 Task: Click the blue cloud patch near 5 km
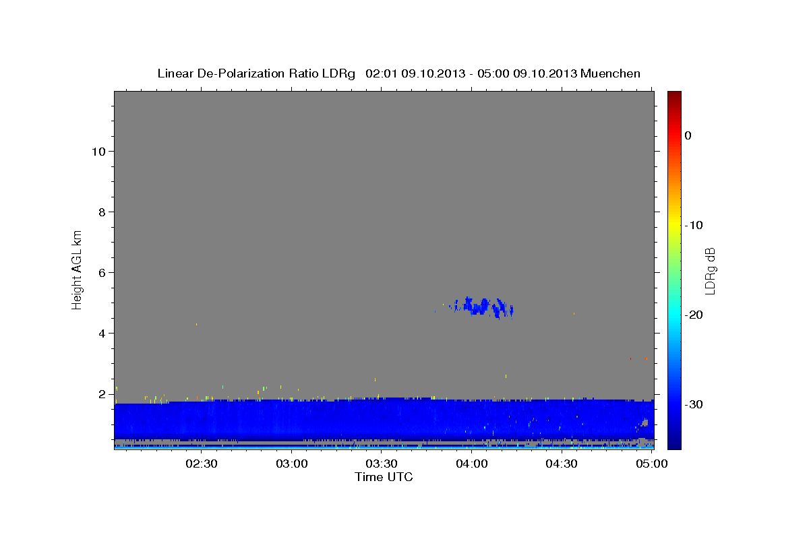[x=482, y=307]
